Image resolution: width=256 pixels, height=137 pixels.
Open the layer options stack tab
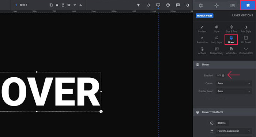coord(248,5)
